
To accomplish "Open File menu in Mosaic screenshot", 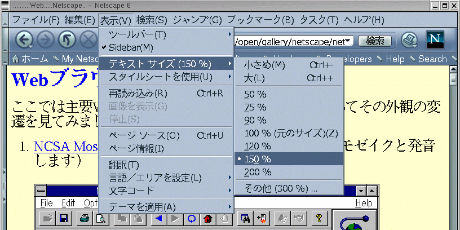I will [x=46, y=203].
